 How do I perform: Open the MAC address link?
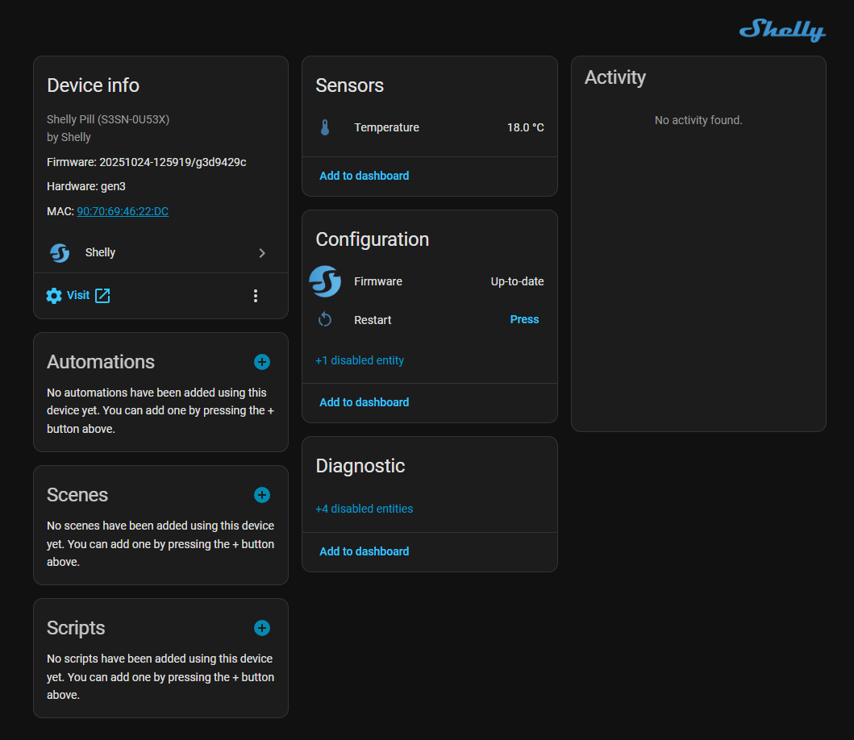(x=123, y=211)
